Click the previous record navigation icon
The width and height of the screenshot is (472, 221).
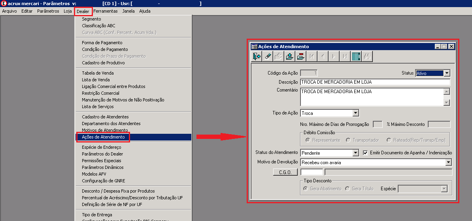[x=323, y=56]
